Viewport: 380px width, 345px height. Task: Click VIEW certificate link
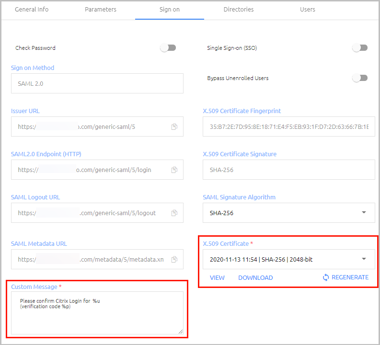[217, 277]
